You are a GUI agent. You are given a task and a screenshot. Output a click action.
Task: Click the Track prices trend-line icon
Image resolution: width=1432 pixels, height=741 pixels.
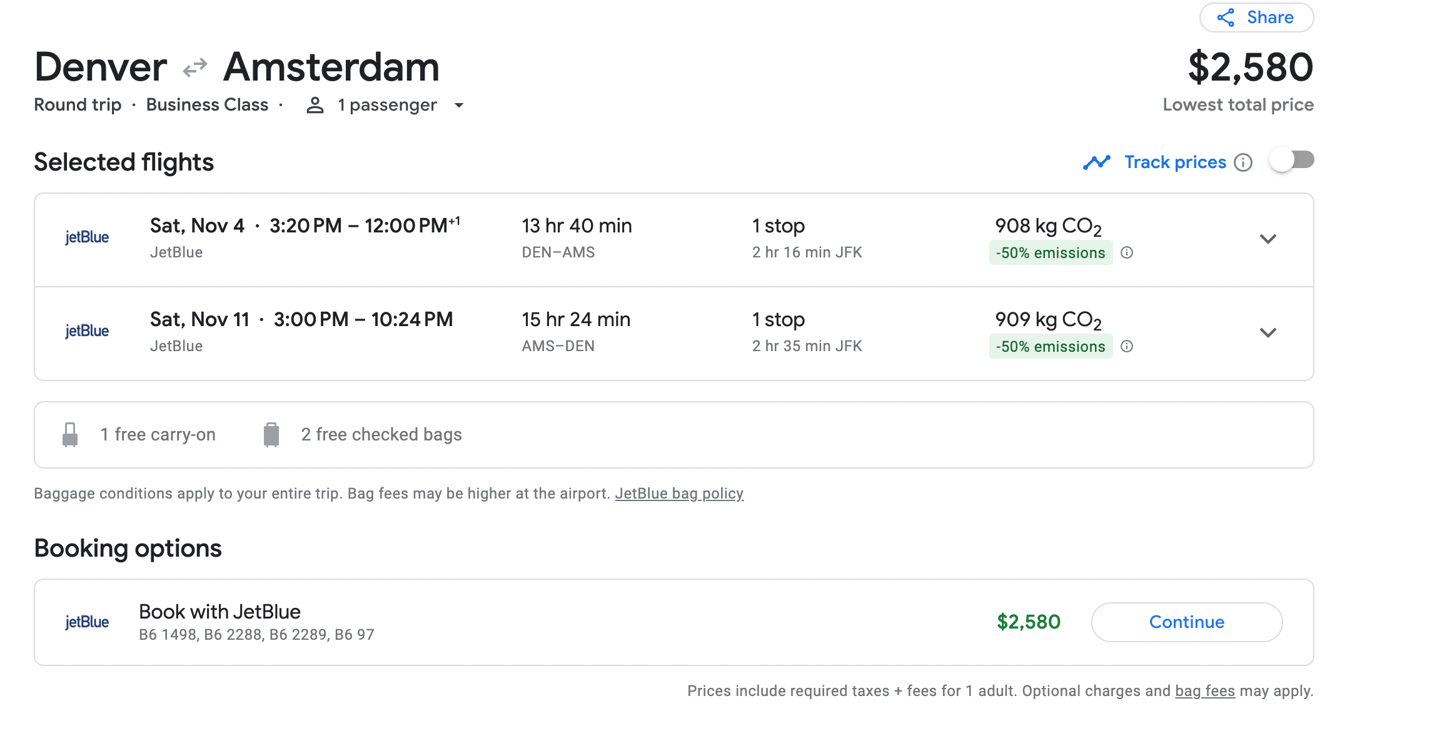[1097, 162]
